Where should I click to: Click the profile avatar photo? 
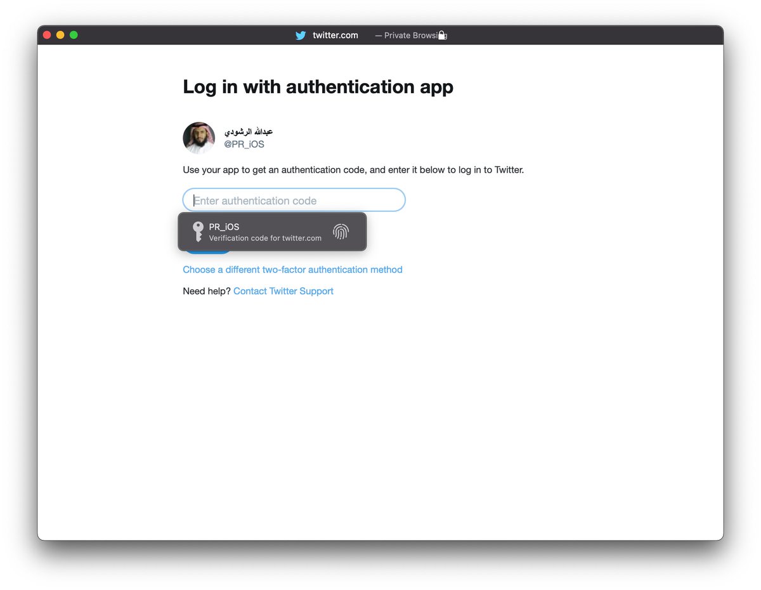(199, 138)
